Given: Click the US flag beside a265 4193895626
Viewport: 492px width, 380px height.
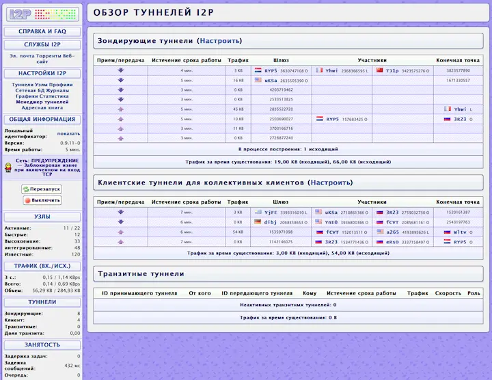Looking at the screenshot, I should (x=380, y=232).
